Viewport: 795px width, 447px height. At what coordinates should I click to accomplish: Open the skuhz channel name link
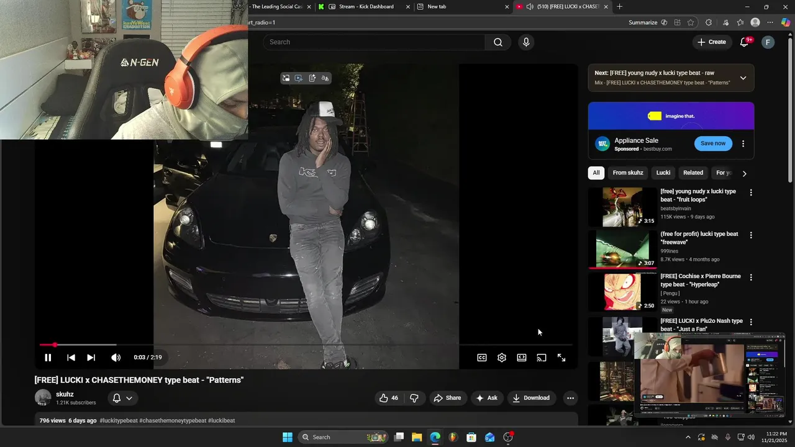pyautogui.click(x=65, y=394)
